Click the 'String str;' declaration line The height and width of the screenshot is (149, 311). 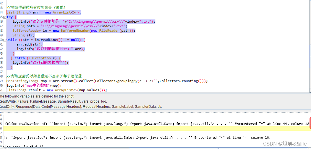coord(24,35)
